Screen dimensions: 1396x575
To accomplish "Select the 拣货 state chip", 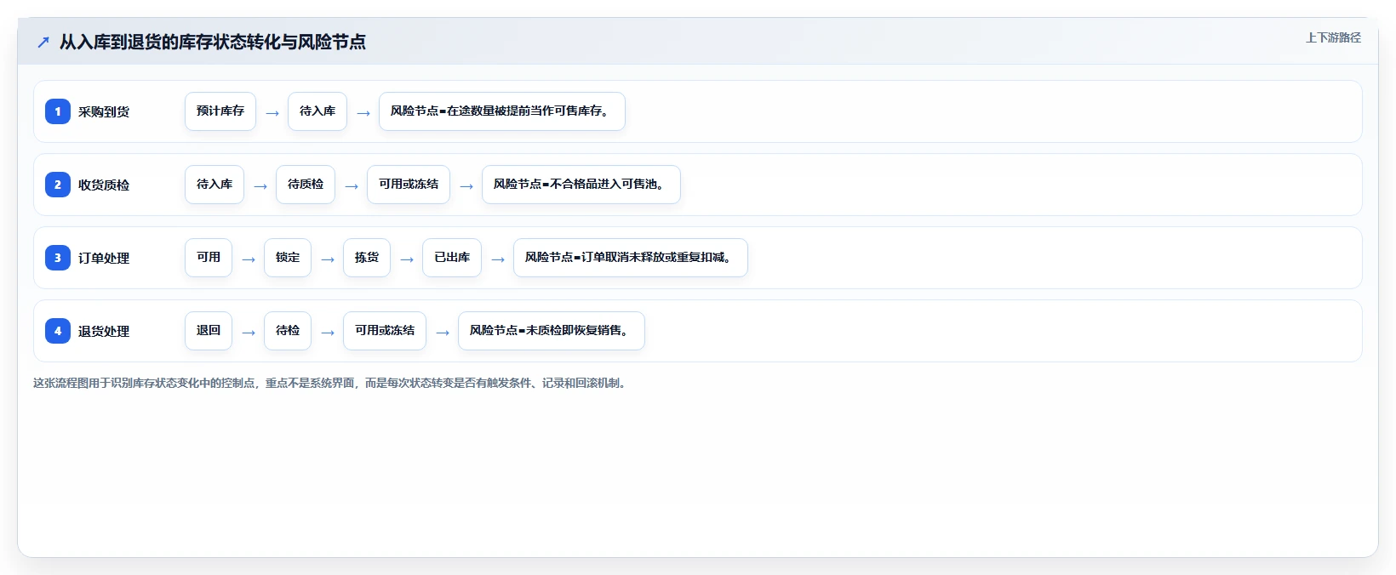I will coord(367,258).
